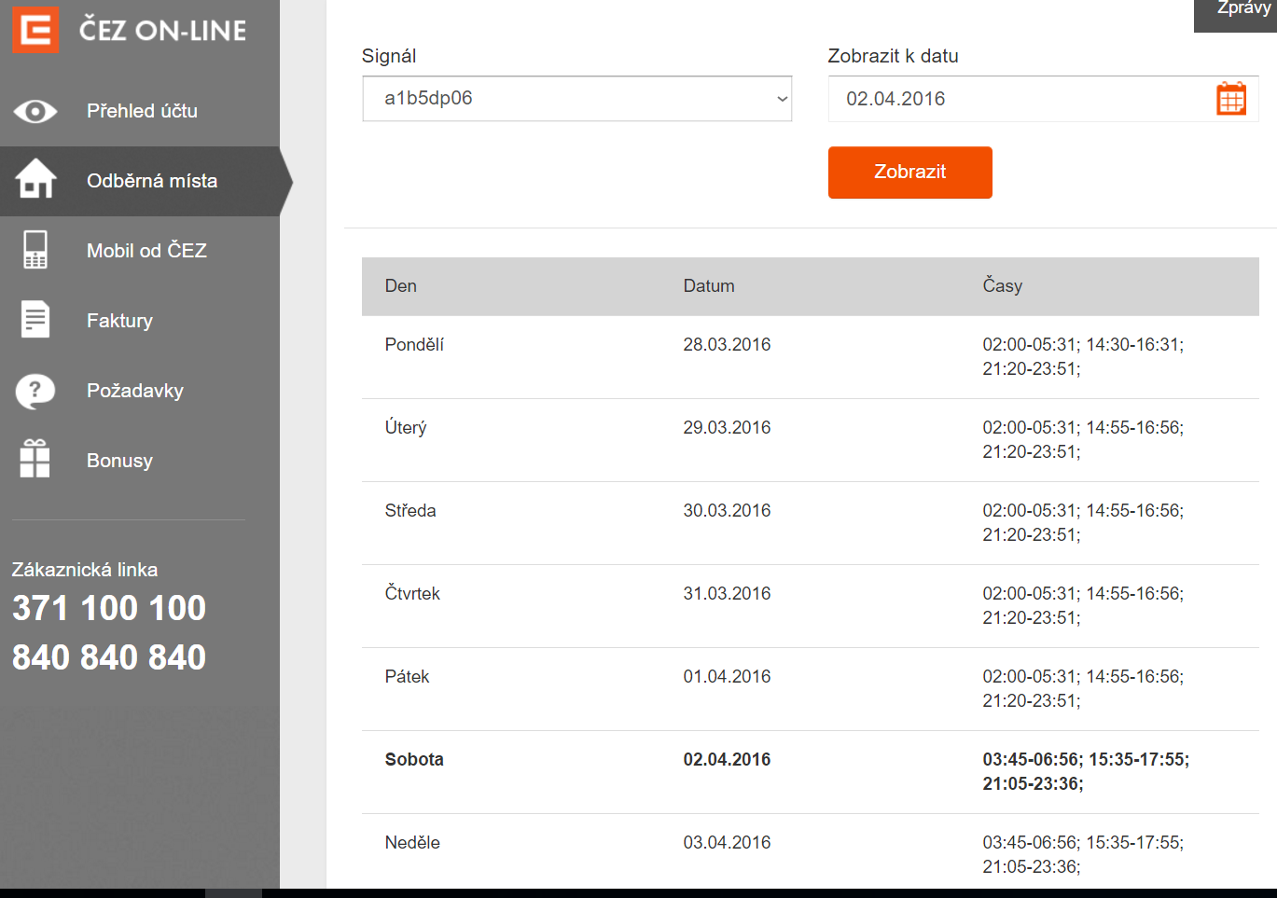The height and width of the screenshot is (898, 1277).
Task: Click the mobile phone icon in sidebar
Action: pyautogui.click(x=35, y=250)
